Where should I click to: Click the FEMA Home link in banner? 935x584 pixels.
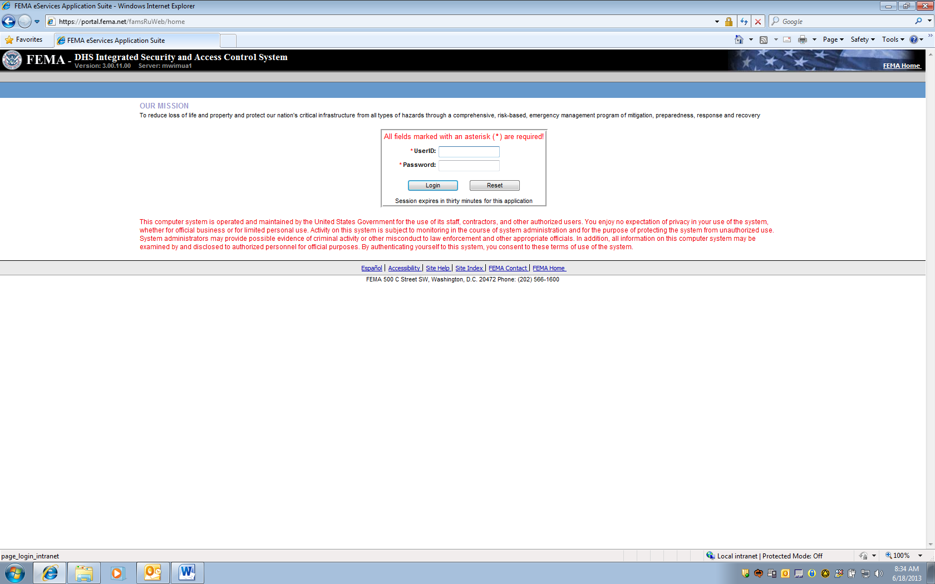902,66
